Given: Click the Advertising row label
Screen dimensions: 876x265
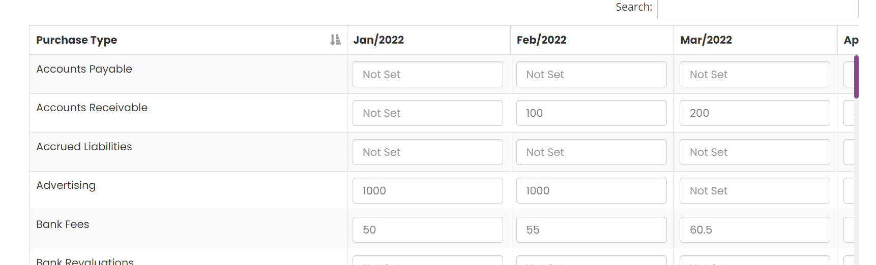Looking at the screenshot, I should click(x=66, y=185).
